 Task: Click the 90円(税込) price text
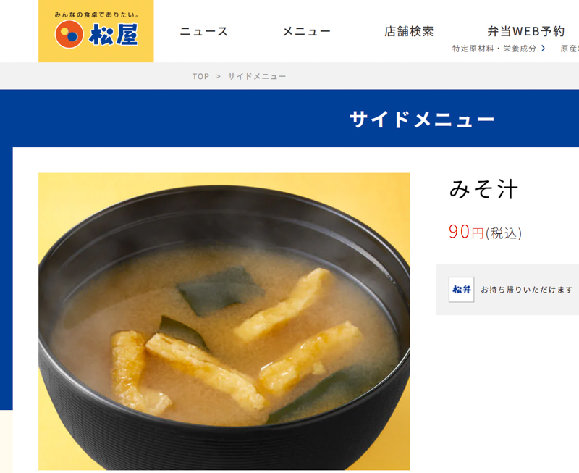[x=485, y=232]
